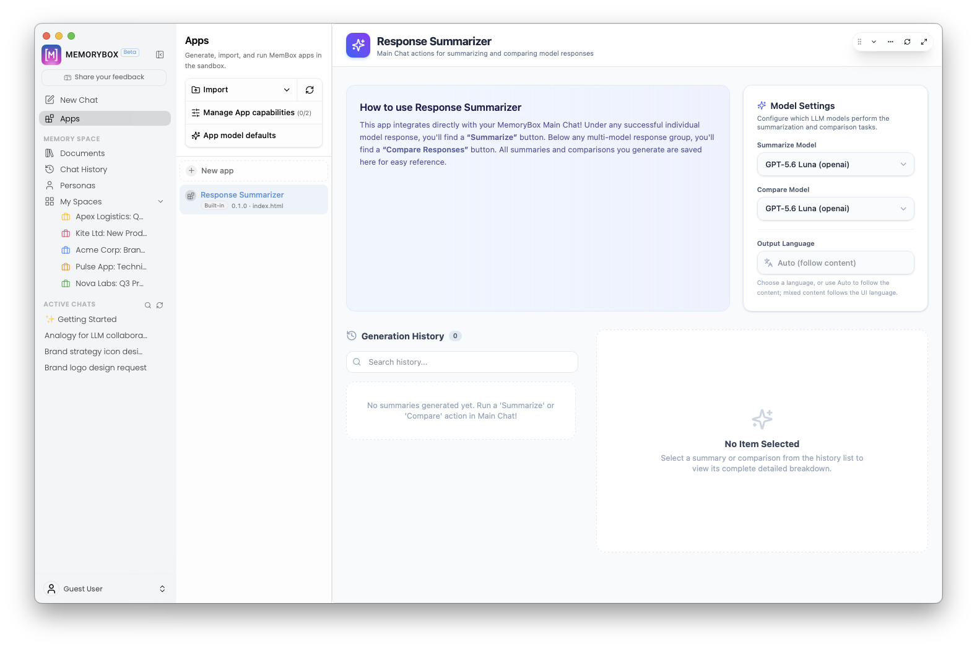The width and height of the screenshot is (977, 649).
Task: Refresh the Active Chats list
Action: point(160,305)
